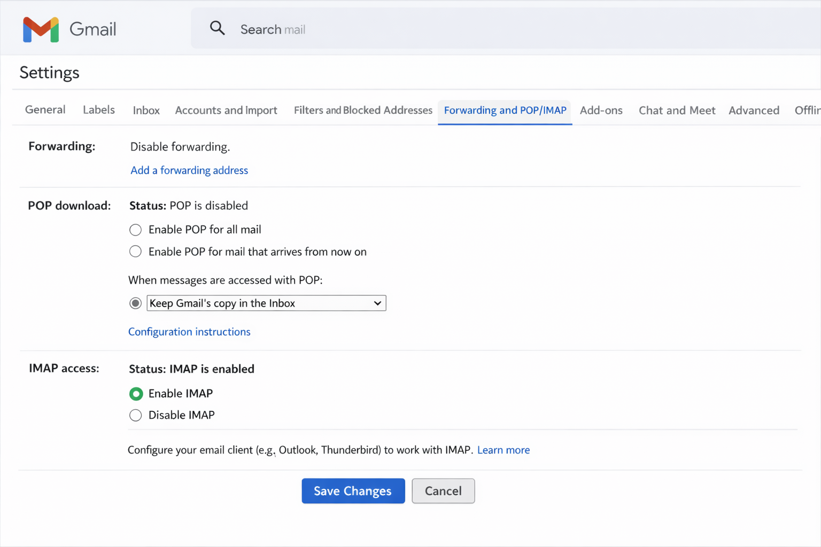Click Learn more about IMAP
The height and width of the screenshot is (547, 821).
click(x=503, y=450)
